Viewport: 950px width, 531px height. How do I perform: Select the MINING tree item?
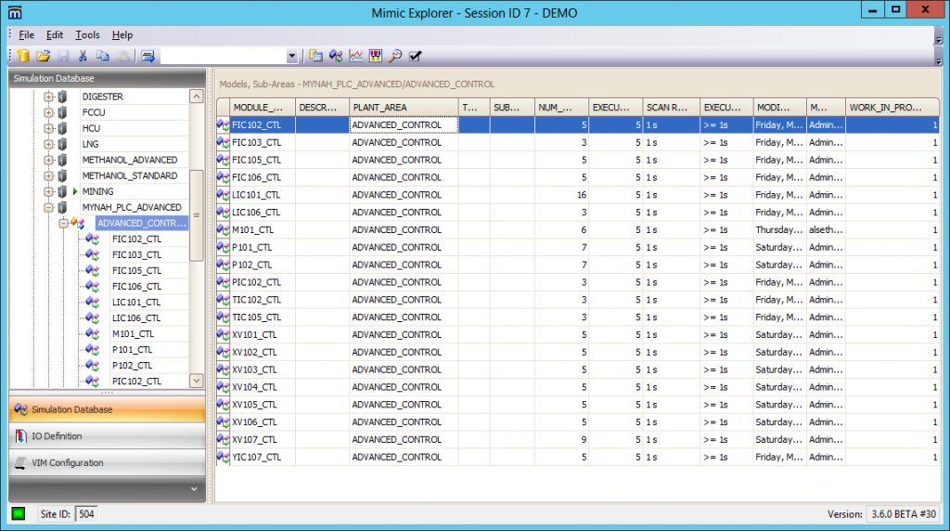(97, 191)
